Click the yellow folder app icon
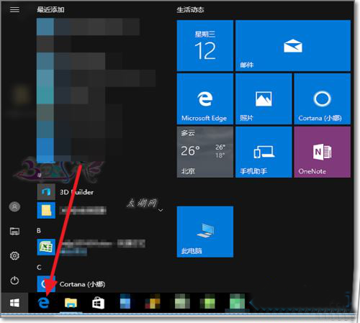Screen dimensions: 360x323 click(46, 210)
